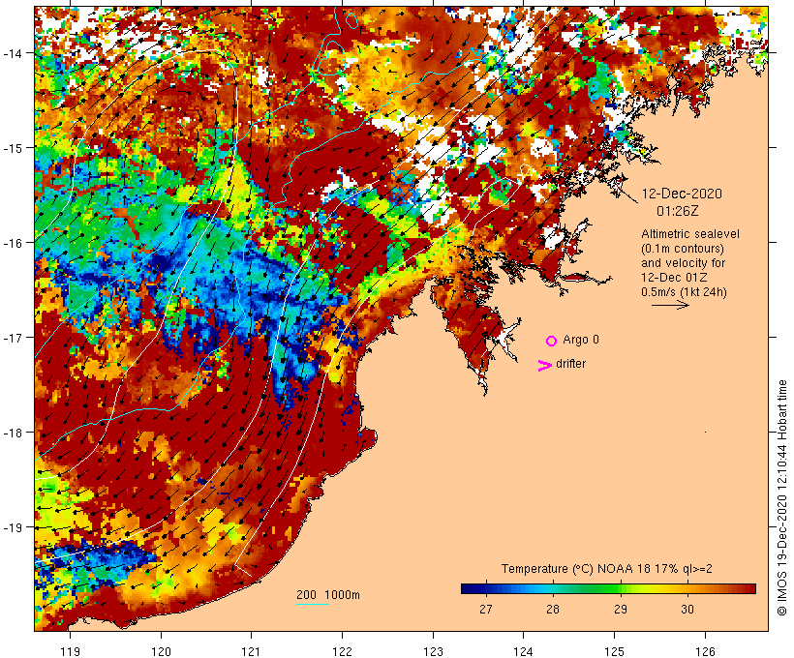The width and height of the screenshot is (794, 658).
Task: Click the cyan 200m isobath legend line
Action: pyautogui.click(x=313, y=604)
